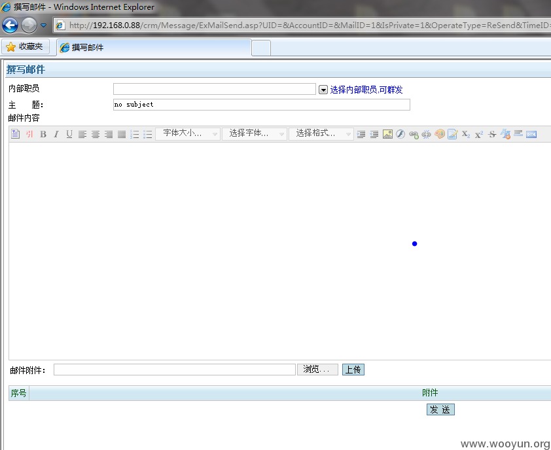The height and width of the screenshot is (450, 551).
Task: Expand the internal staff selection arrow
Action: tap(323, 90)
